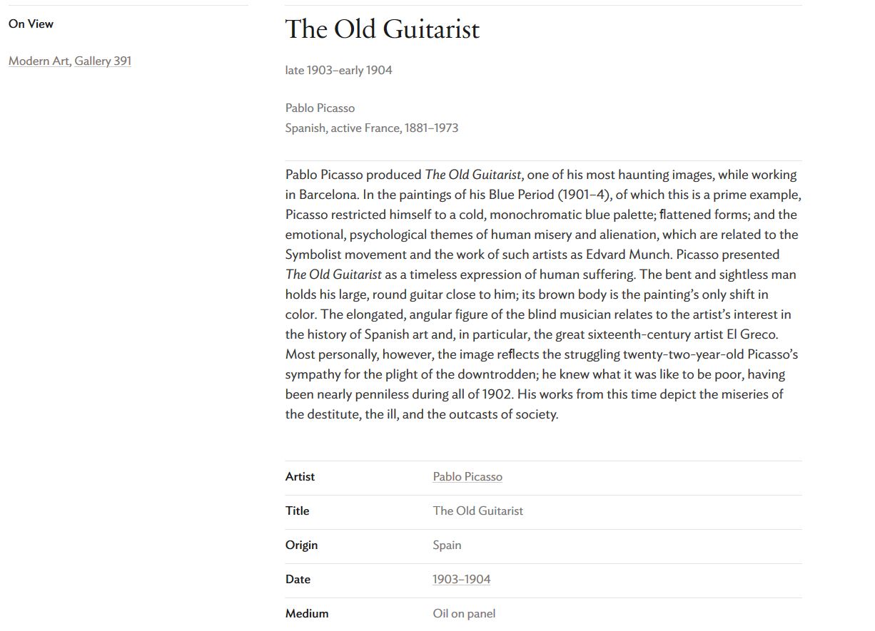The image size is (875, 631).
Task: Click the 'On View' sidebar label
Action: point(31,24)
